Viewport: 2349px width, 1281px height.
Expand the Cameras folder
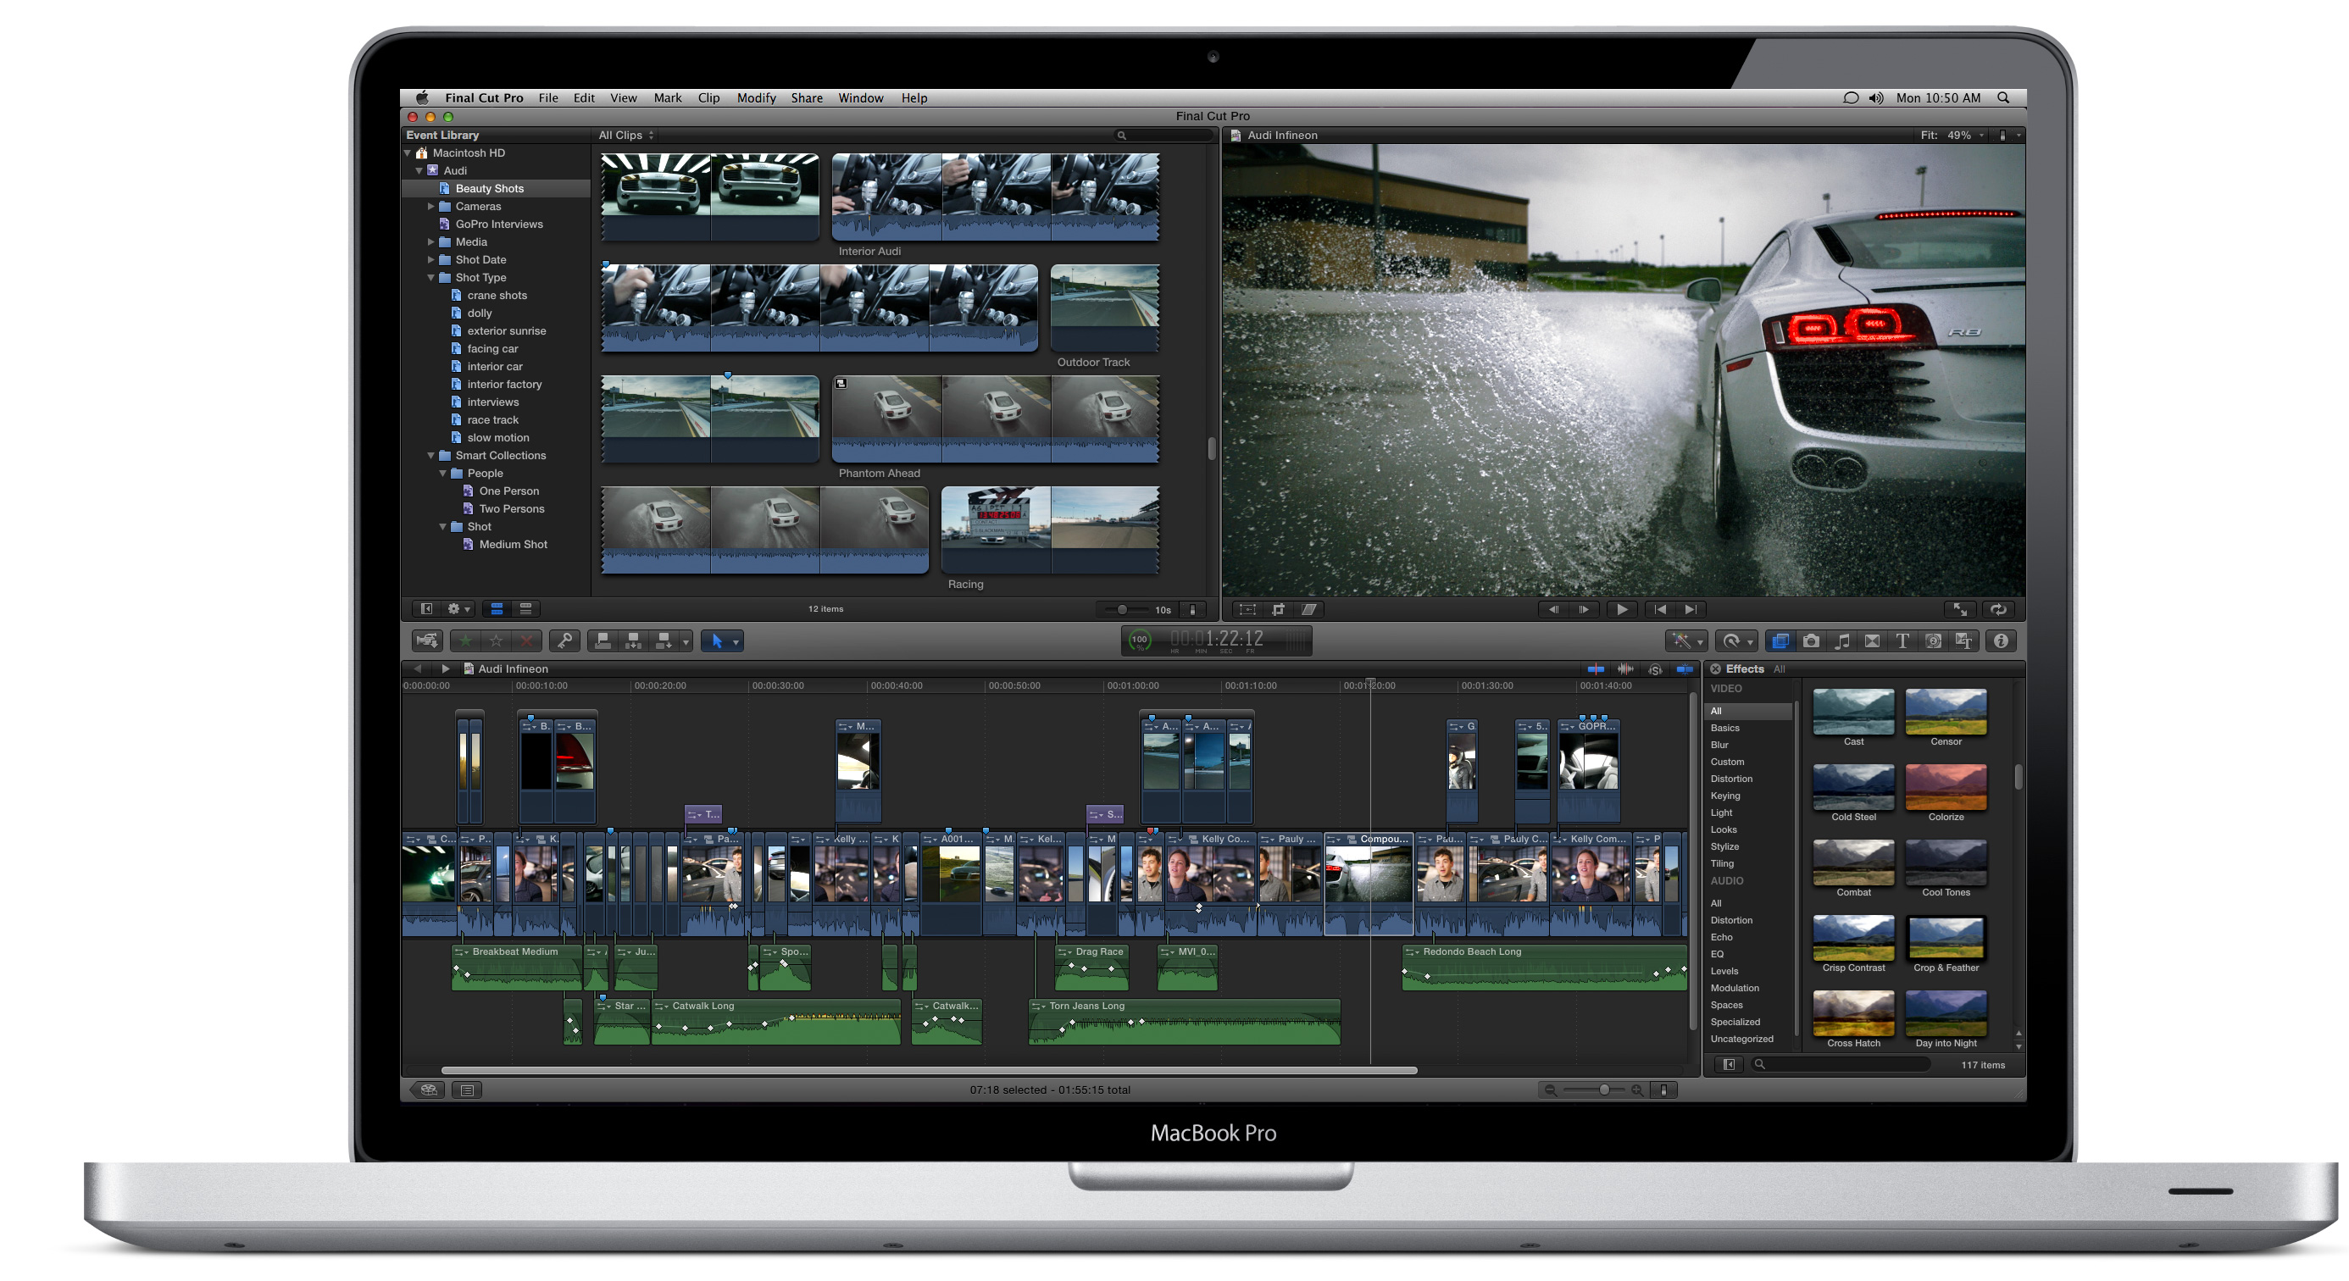click(431, 206)
